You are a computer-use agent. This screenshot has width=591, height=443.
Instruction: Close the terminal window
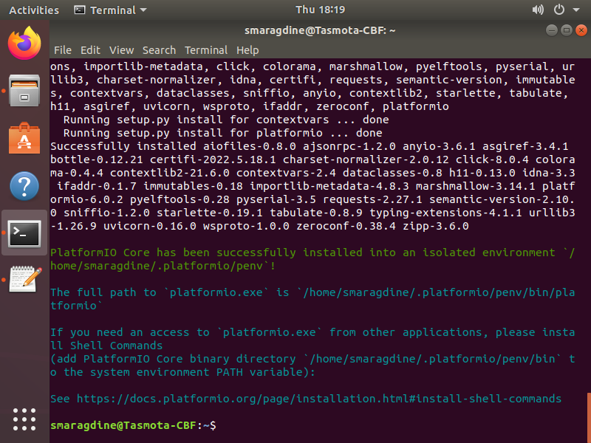pyautogui.click(x=581, y=30)
